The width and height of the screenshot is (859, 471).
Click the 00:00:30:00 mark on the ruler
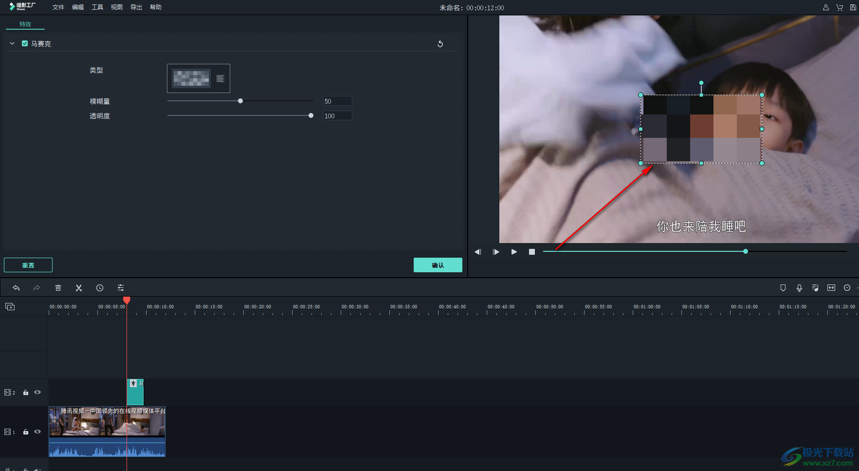355,307
